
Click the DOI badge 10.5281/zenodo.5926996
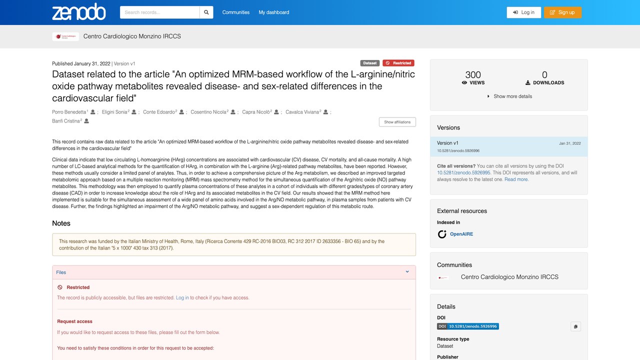(x=468, y=326)
